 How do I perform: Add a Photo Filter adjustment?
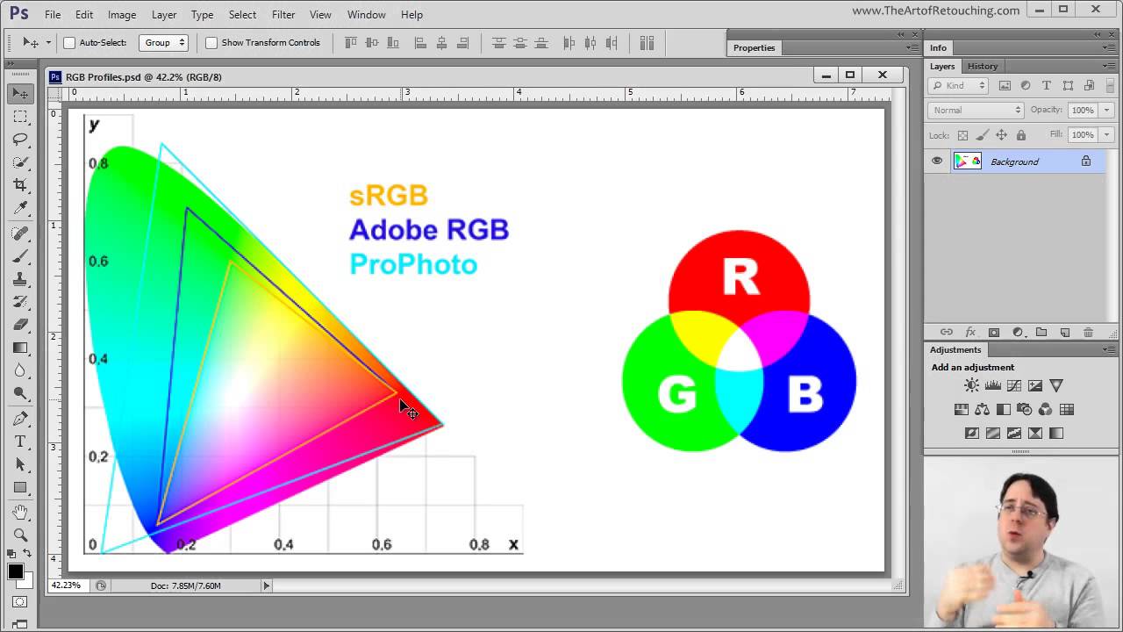[x=1024, y=409]
